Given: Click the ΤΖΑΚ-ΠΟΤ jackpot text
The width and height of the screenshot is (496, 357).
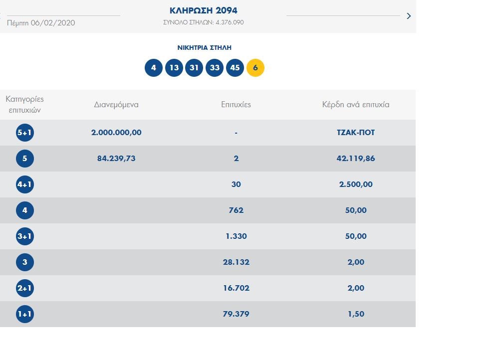Looking at the screenshot, I should (x=356, y=133).
